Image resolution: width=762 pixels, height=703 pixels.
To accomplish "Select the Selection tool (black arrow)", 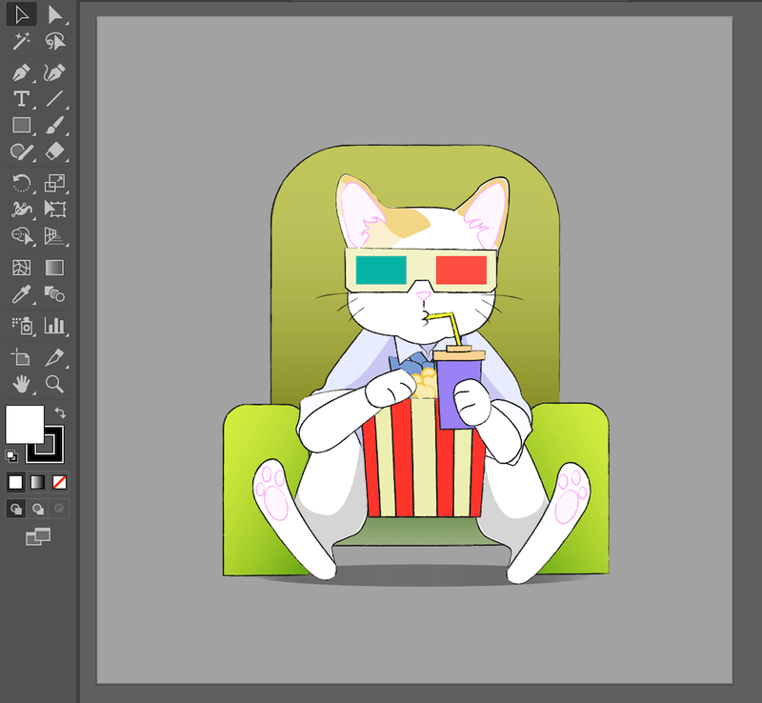I will click(x=22, y=14).
